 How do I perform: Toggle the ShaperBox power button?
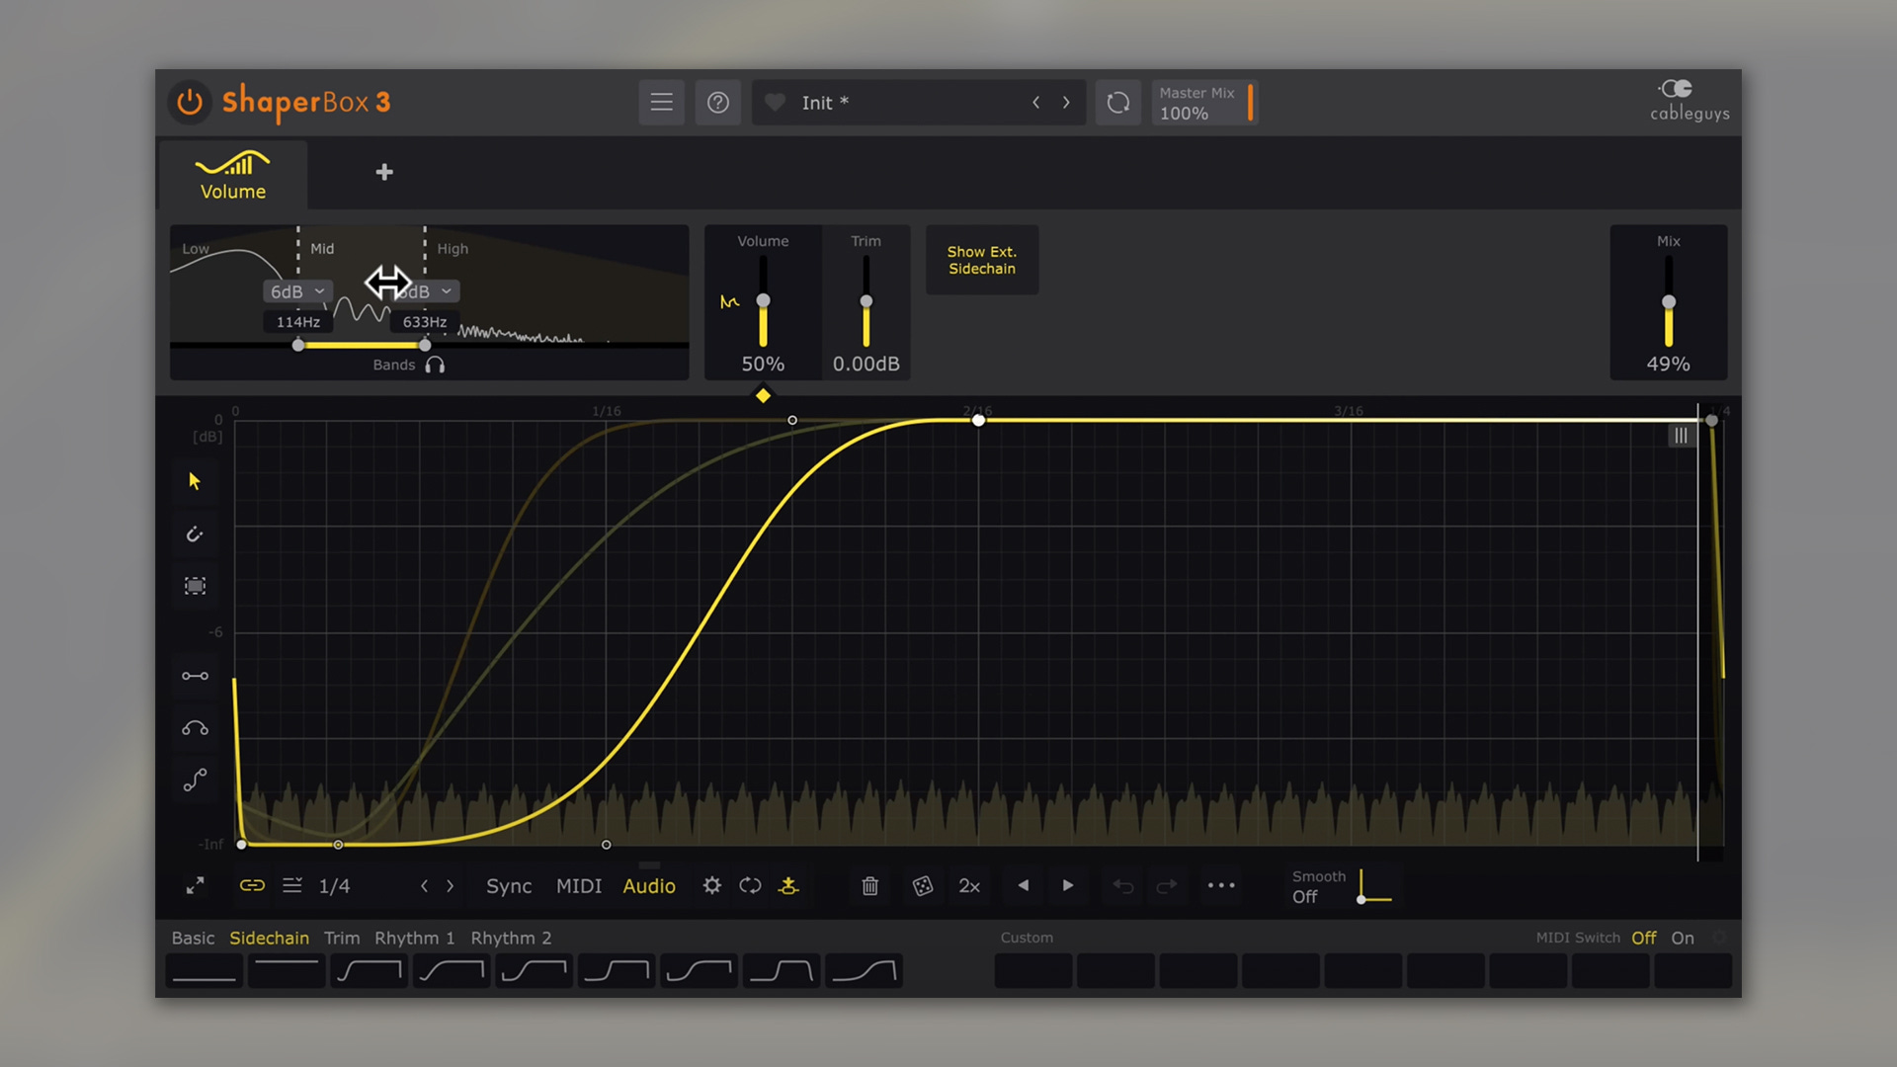190,102
